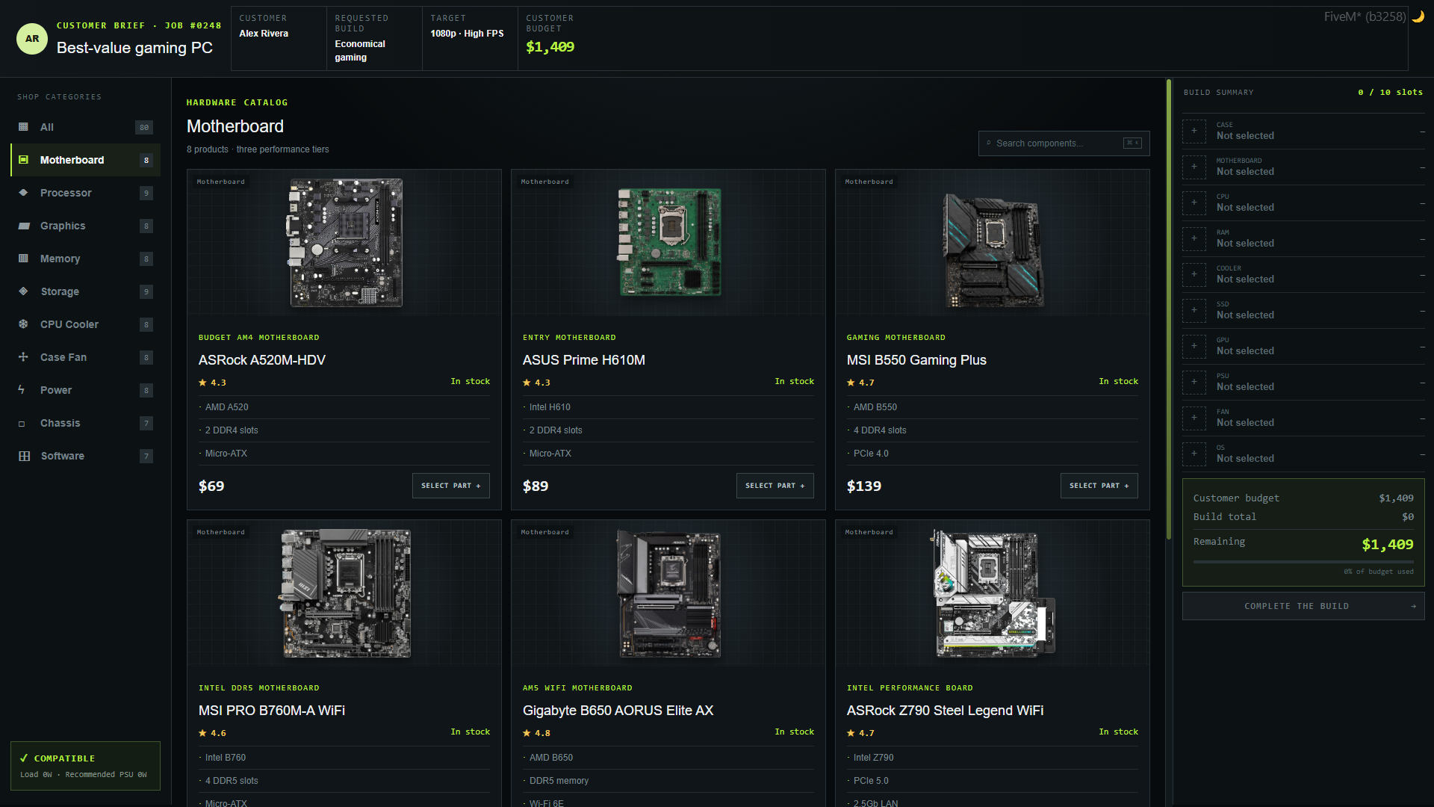Click the ASRock Z790 Steel Legend WiFi image
Viewport: 1434px width, 807px height.
tap(993, 593)
